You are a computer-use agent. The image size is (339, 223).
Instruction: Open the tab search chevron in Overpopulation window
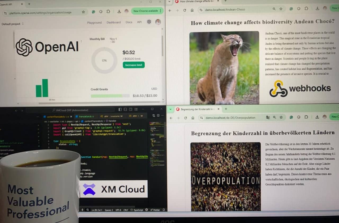pos(170,109)
